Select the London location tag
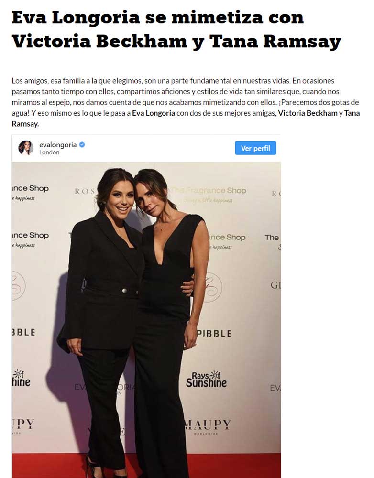The height and width of the screenshot is (478, 374). coord(49,152)
